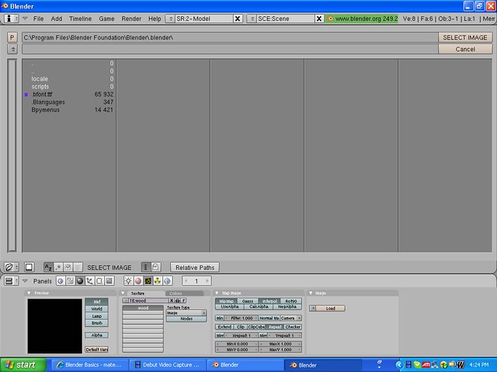Toggle the Rot90 option
The width and height of the screenshot is (497, 372).
[291, 301]
